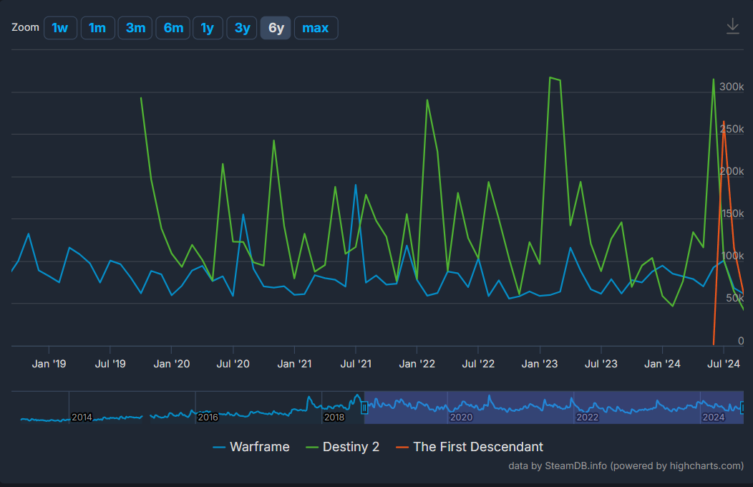Click the Jul '22 x-axis label
The width and height of the screenshot is (753, 487).
click(478, 364)
